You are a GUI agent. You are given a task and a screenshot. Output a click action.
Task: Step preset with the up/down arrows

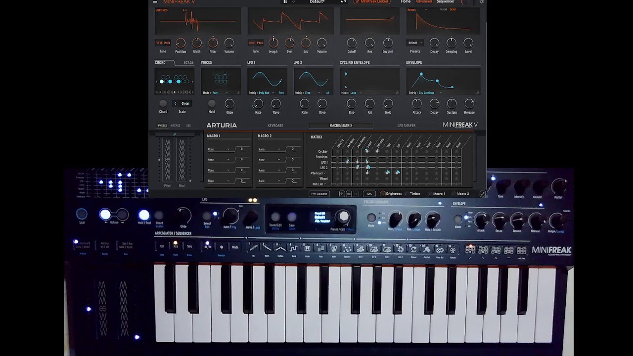[x=343, y=2]
